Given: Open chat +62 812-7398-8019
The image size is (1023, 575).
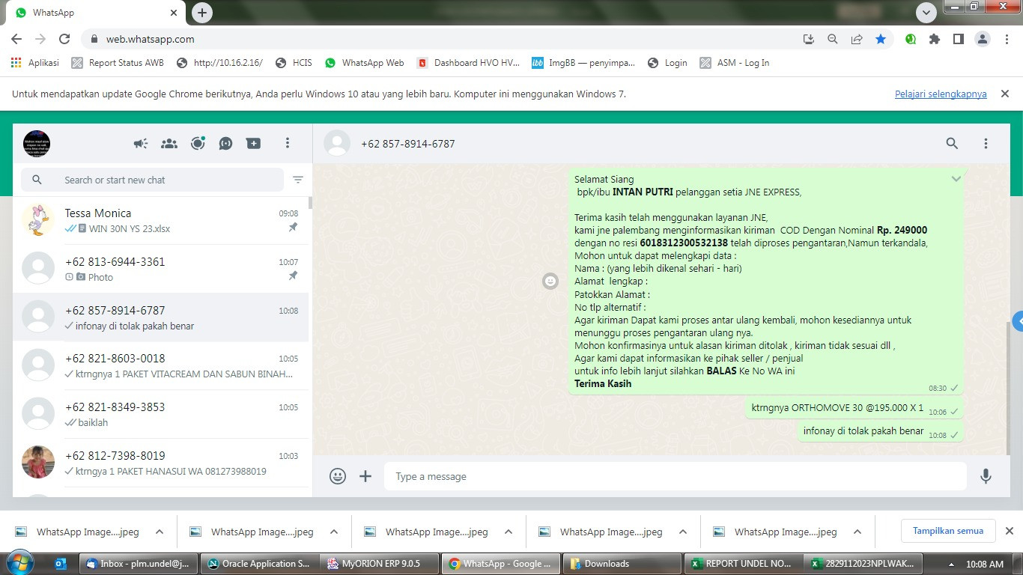Looking at the screenshot, I should coord(160,463).
